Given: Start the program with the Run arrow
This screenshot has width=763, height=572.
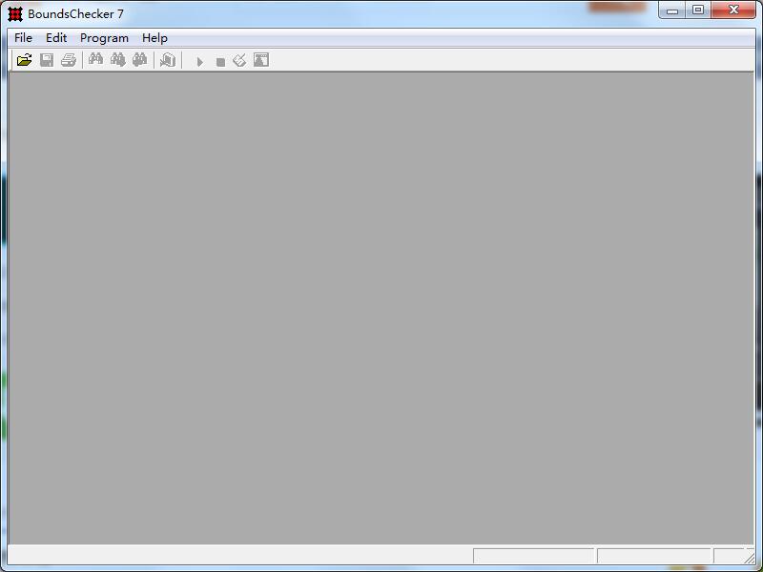Looking at the screenshot, I should (199, 61).
